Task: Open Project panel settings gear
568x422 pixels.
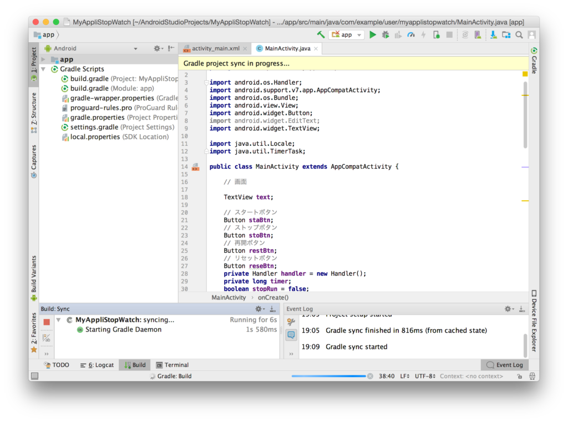Action: (157, 48)
